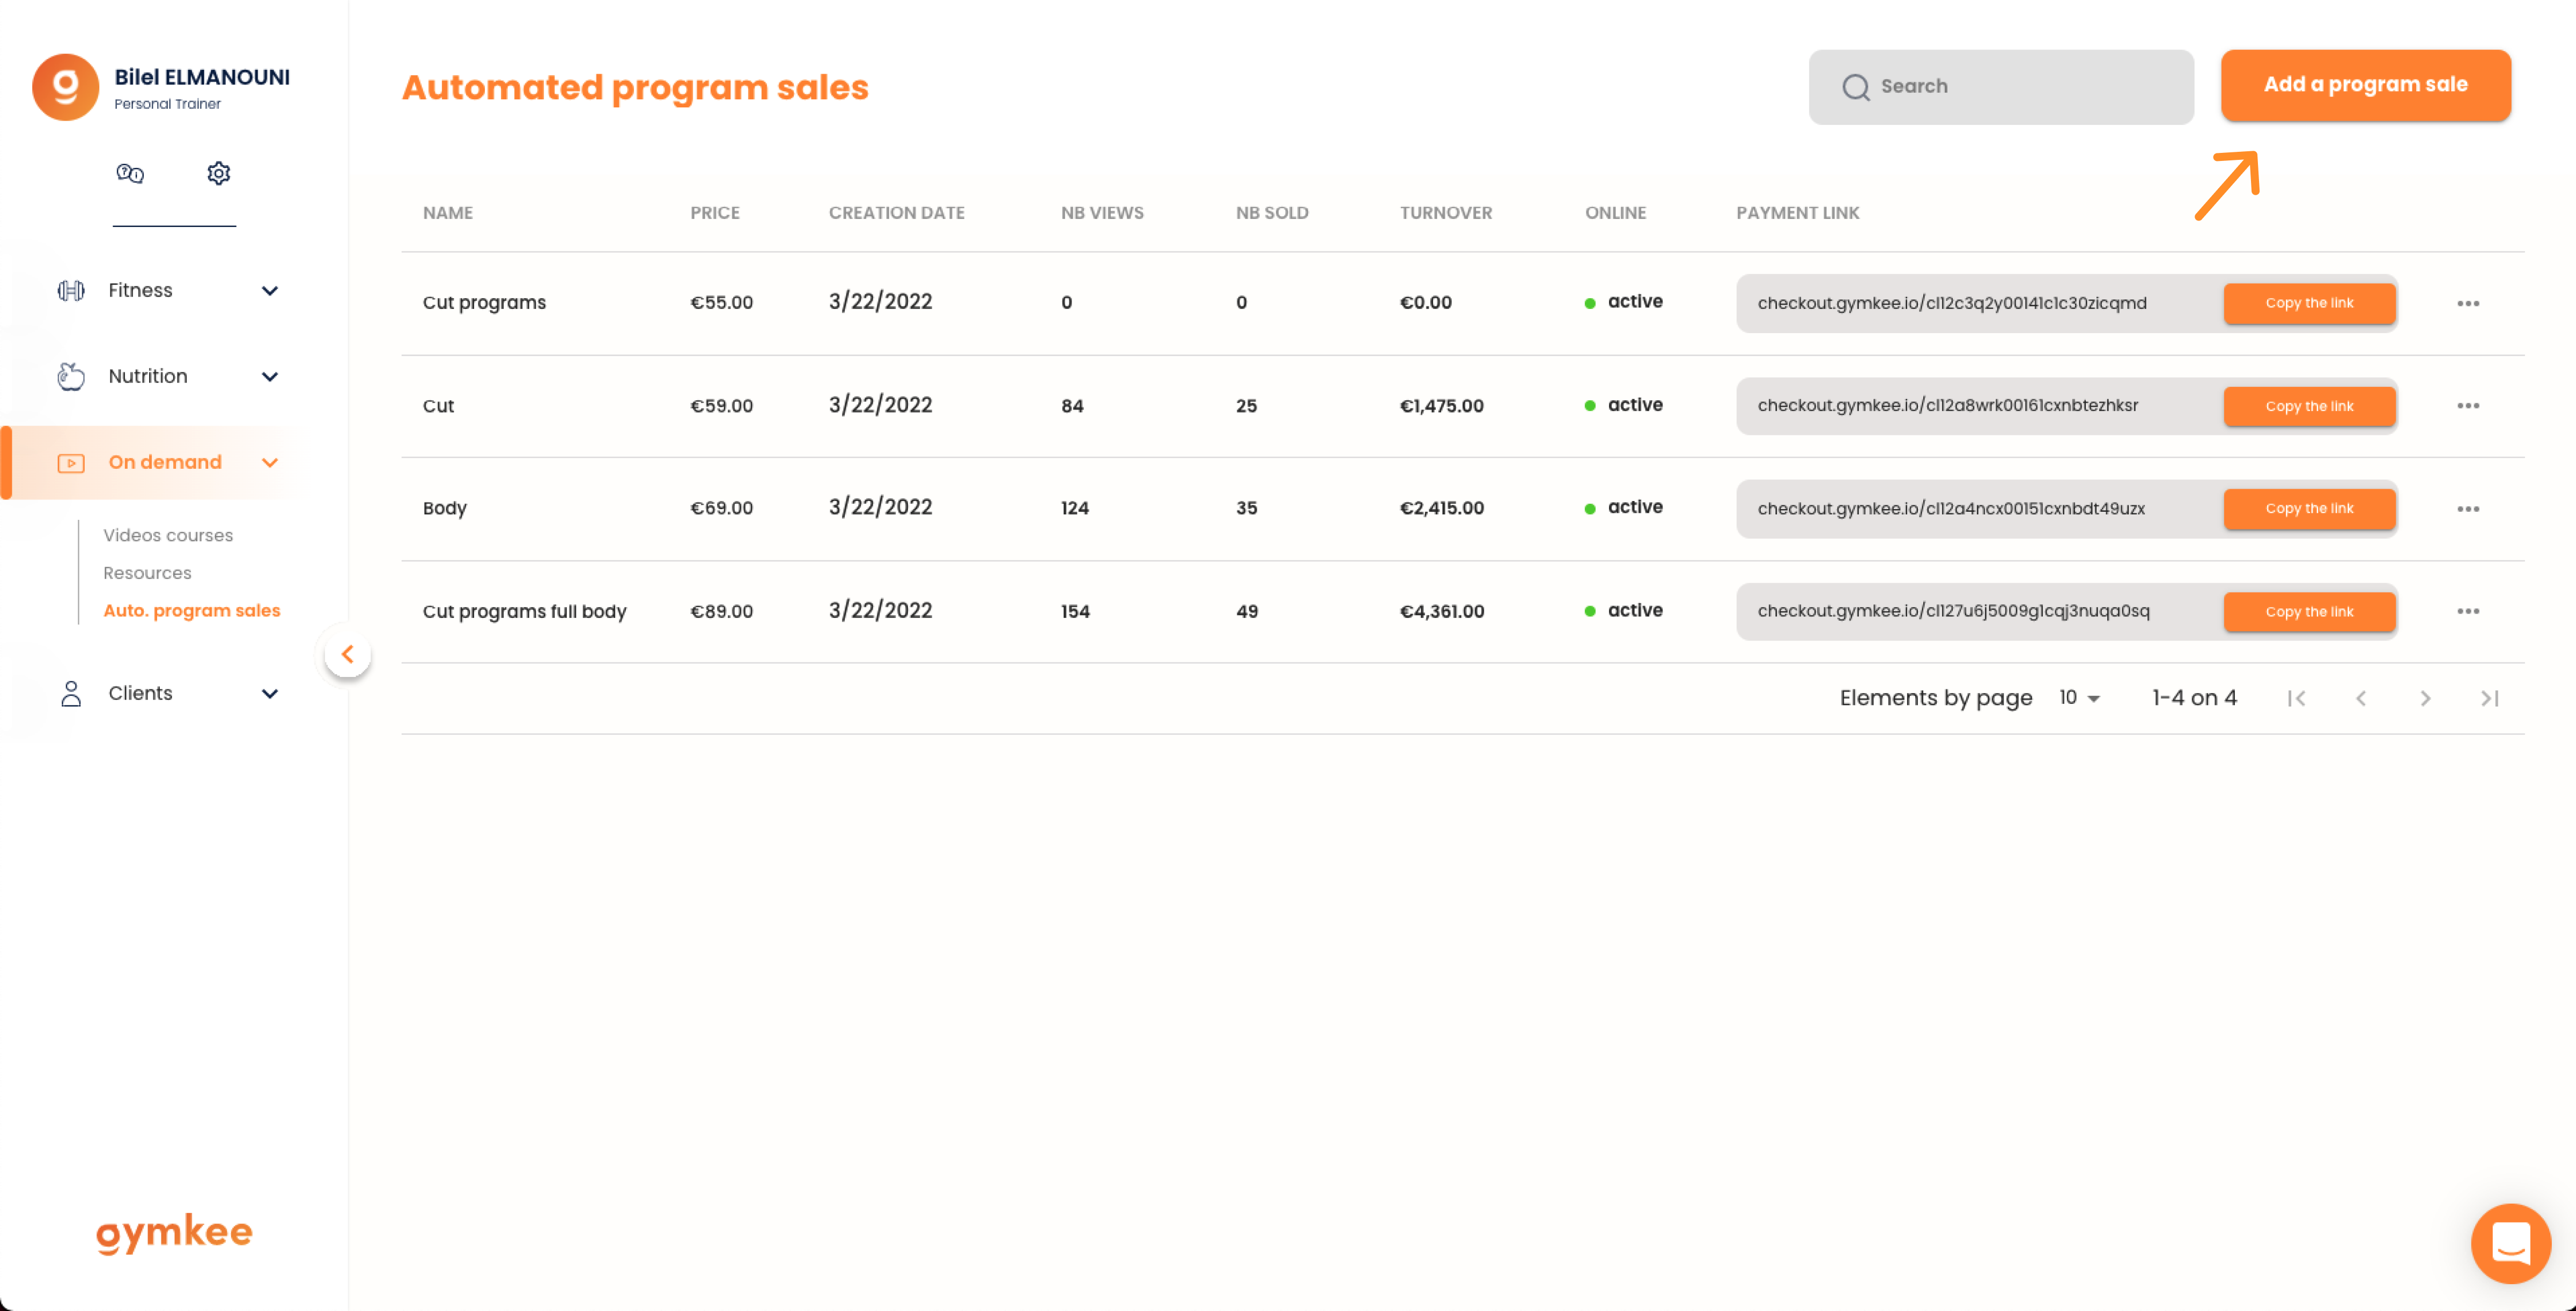Open the elements by page dropdown
Viewport: 2576px width, 1311px height.
2079,697
